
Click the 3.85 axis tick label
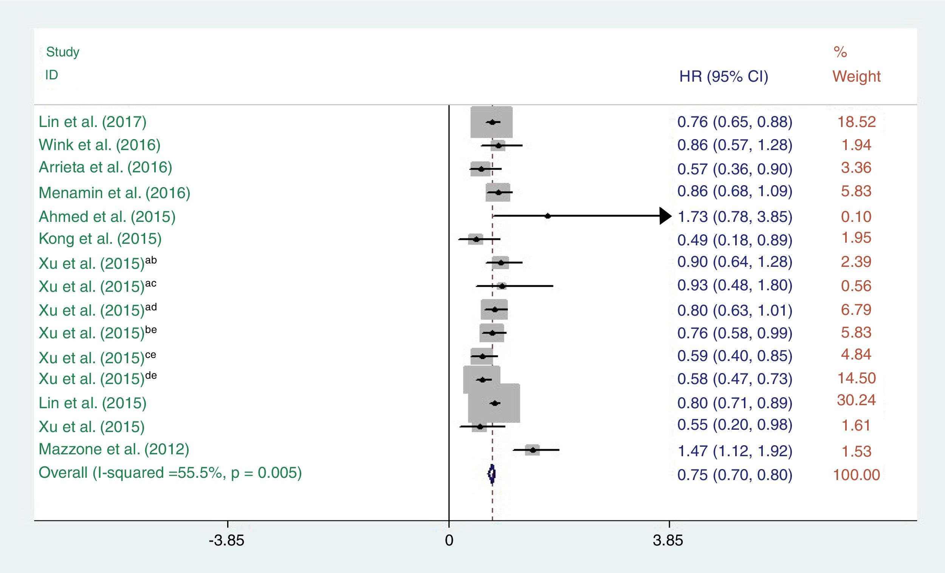668,540
